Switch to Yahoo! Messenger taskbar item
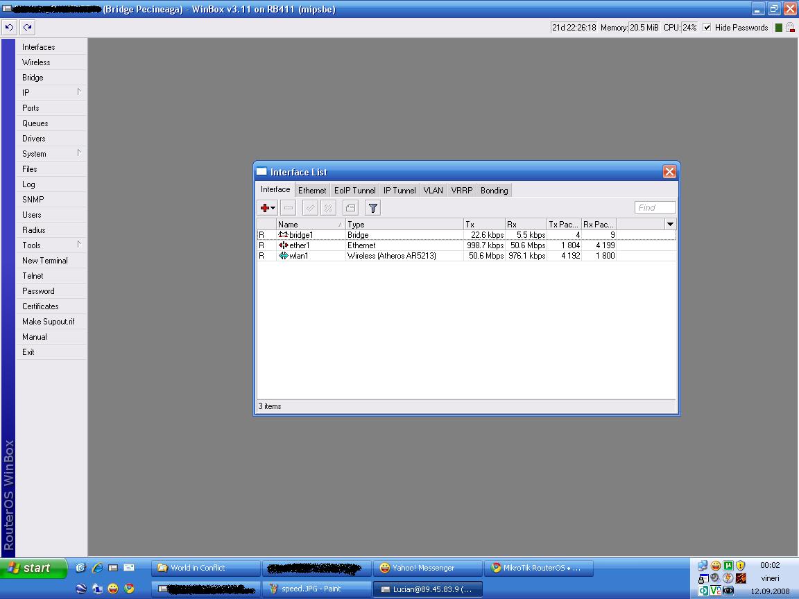799x599 pixels. [x=427, y=568]
